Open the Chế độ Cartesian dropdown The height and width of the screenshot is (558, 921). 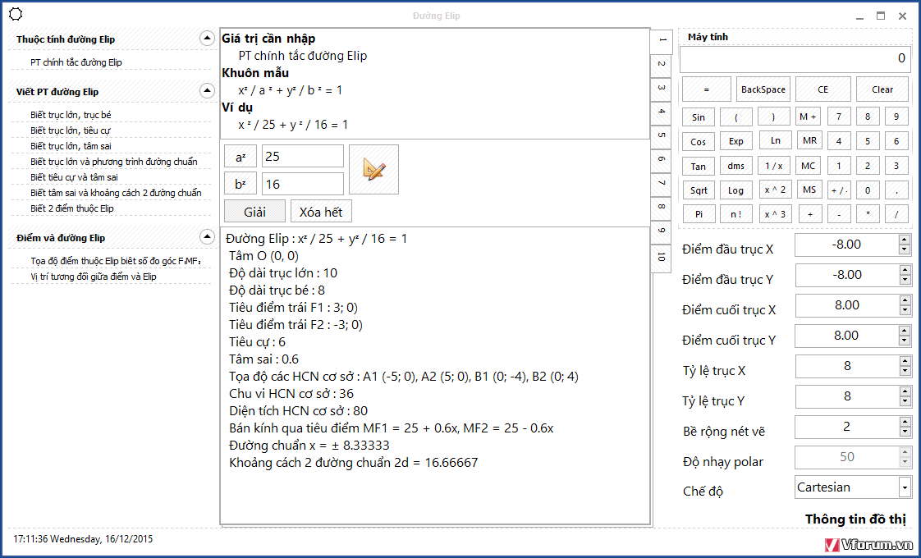[x=905, y=487]
